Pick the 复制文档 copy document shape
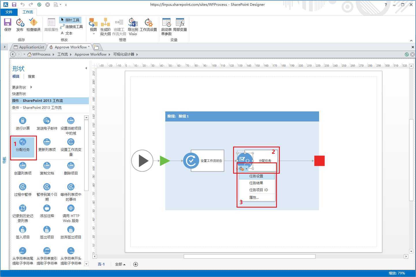The height and width of the screenshot is (277, 416). point(47,168)
